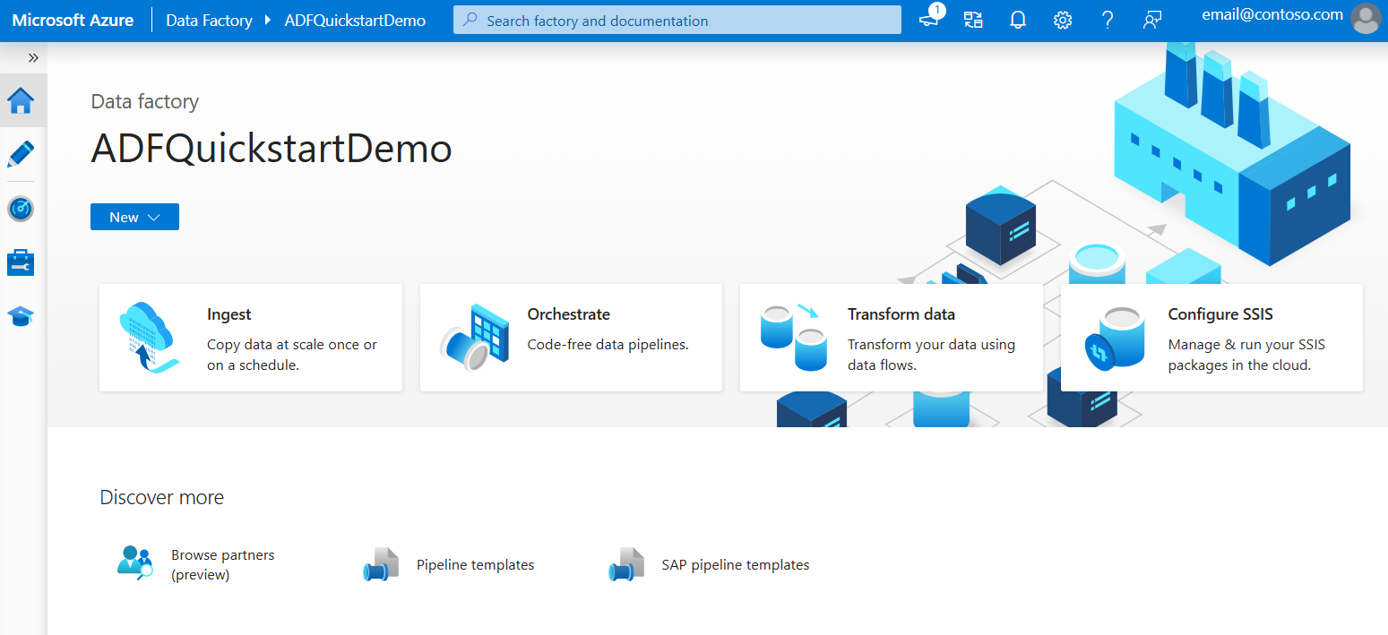Open the settings gear in the top bar
This screenshot has height=635, width=1388.
tap(1062, 20)
